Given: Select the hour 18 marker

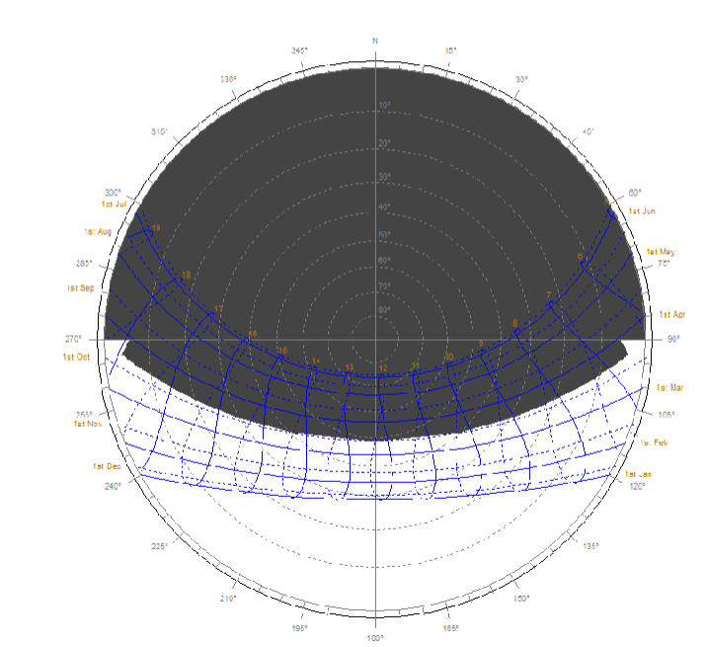Looking at the screenshot, I should coord(186,276).
